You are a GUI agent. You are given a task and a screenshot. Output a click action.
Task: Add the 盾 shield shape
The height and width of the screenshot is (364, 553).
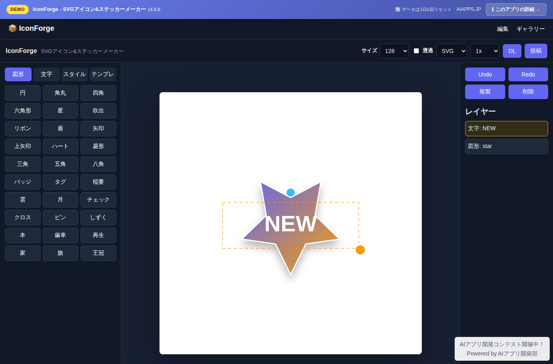(60, 129)
